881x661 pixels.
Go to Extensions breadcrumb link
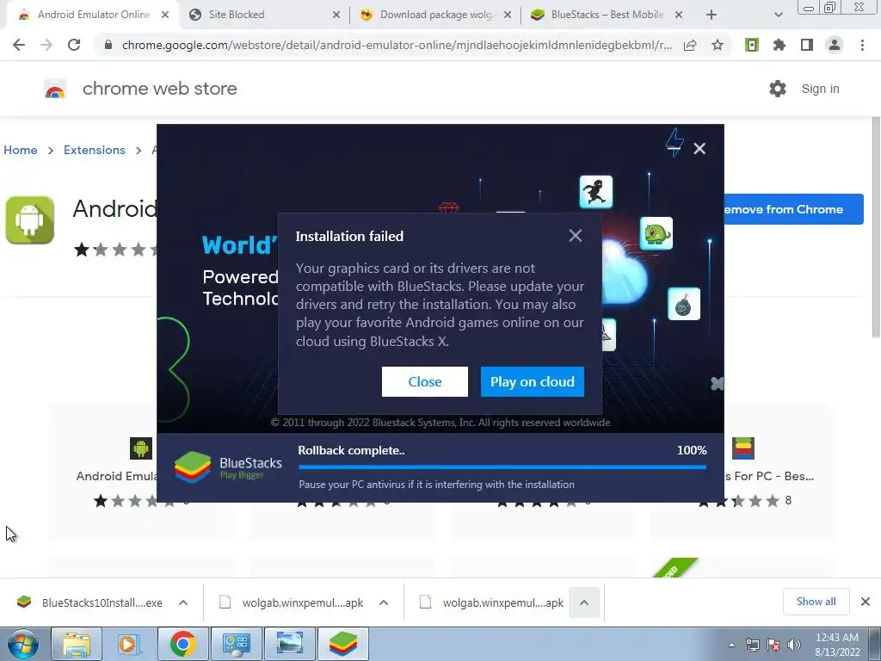(95, 150)
